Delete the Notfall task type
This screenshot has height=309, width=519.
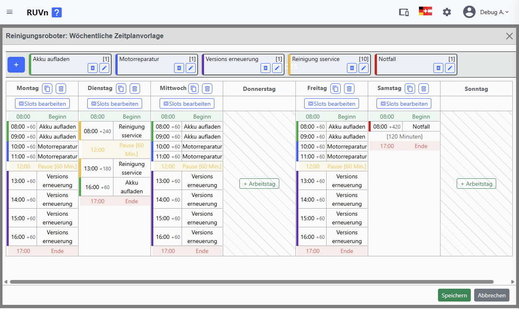pyautogui.click(x=438, y=68)
